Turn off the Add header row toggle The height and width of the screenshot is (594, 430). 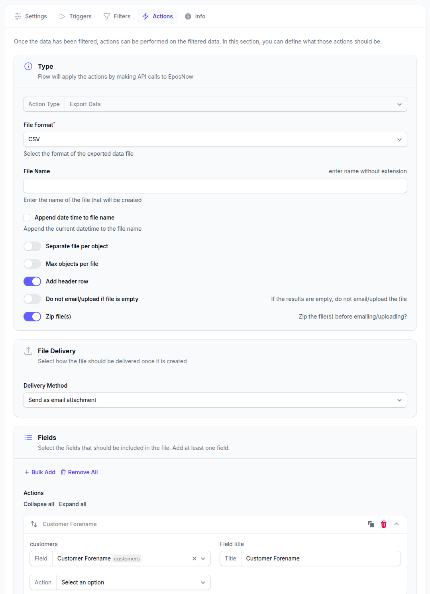coord(32,281)
